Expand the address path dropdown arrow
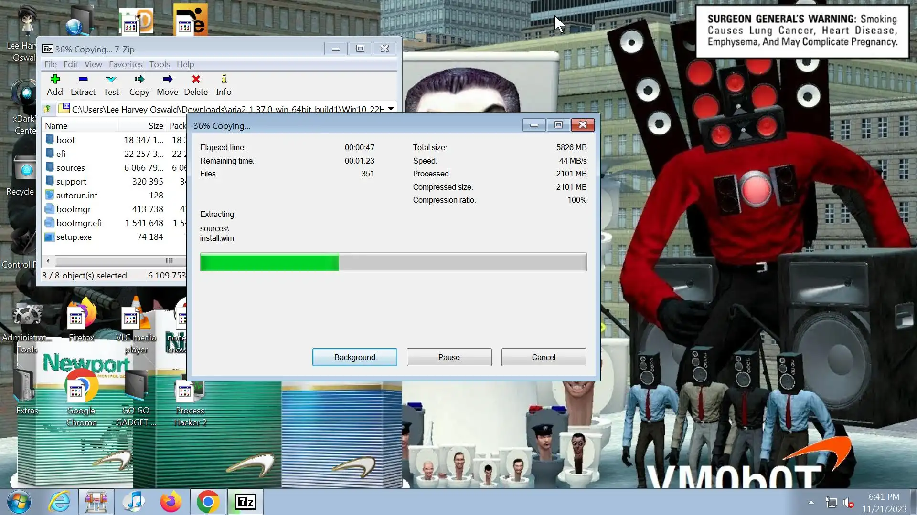917x515 pixels. pos(391,109)
